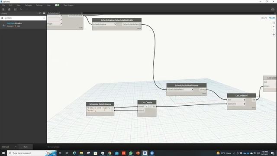Screen dimensions: 277x156
Task: Open the Edit menu
Action: (11, 5)
